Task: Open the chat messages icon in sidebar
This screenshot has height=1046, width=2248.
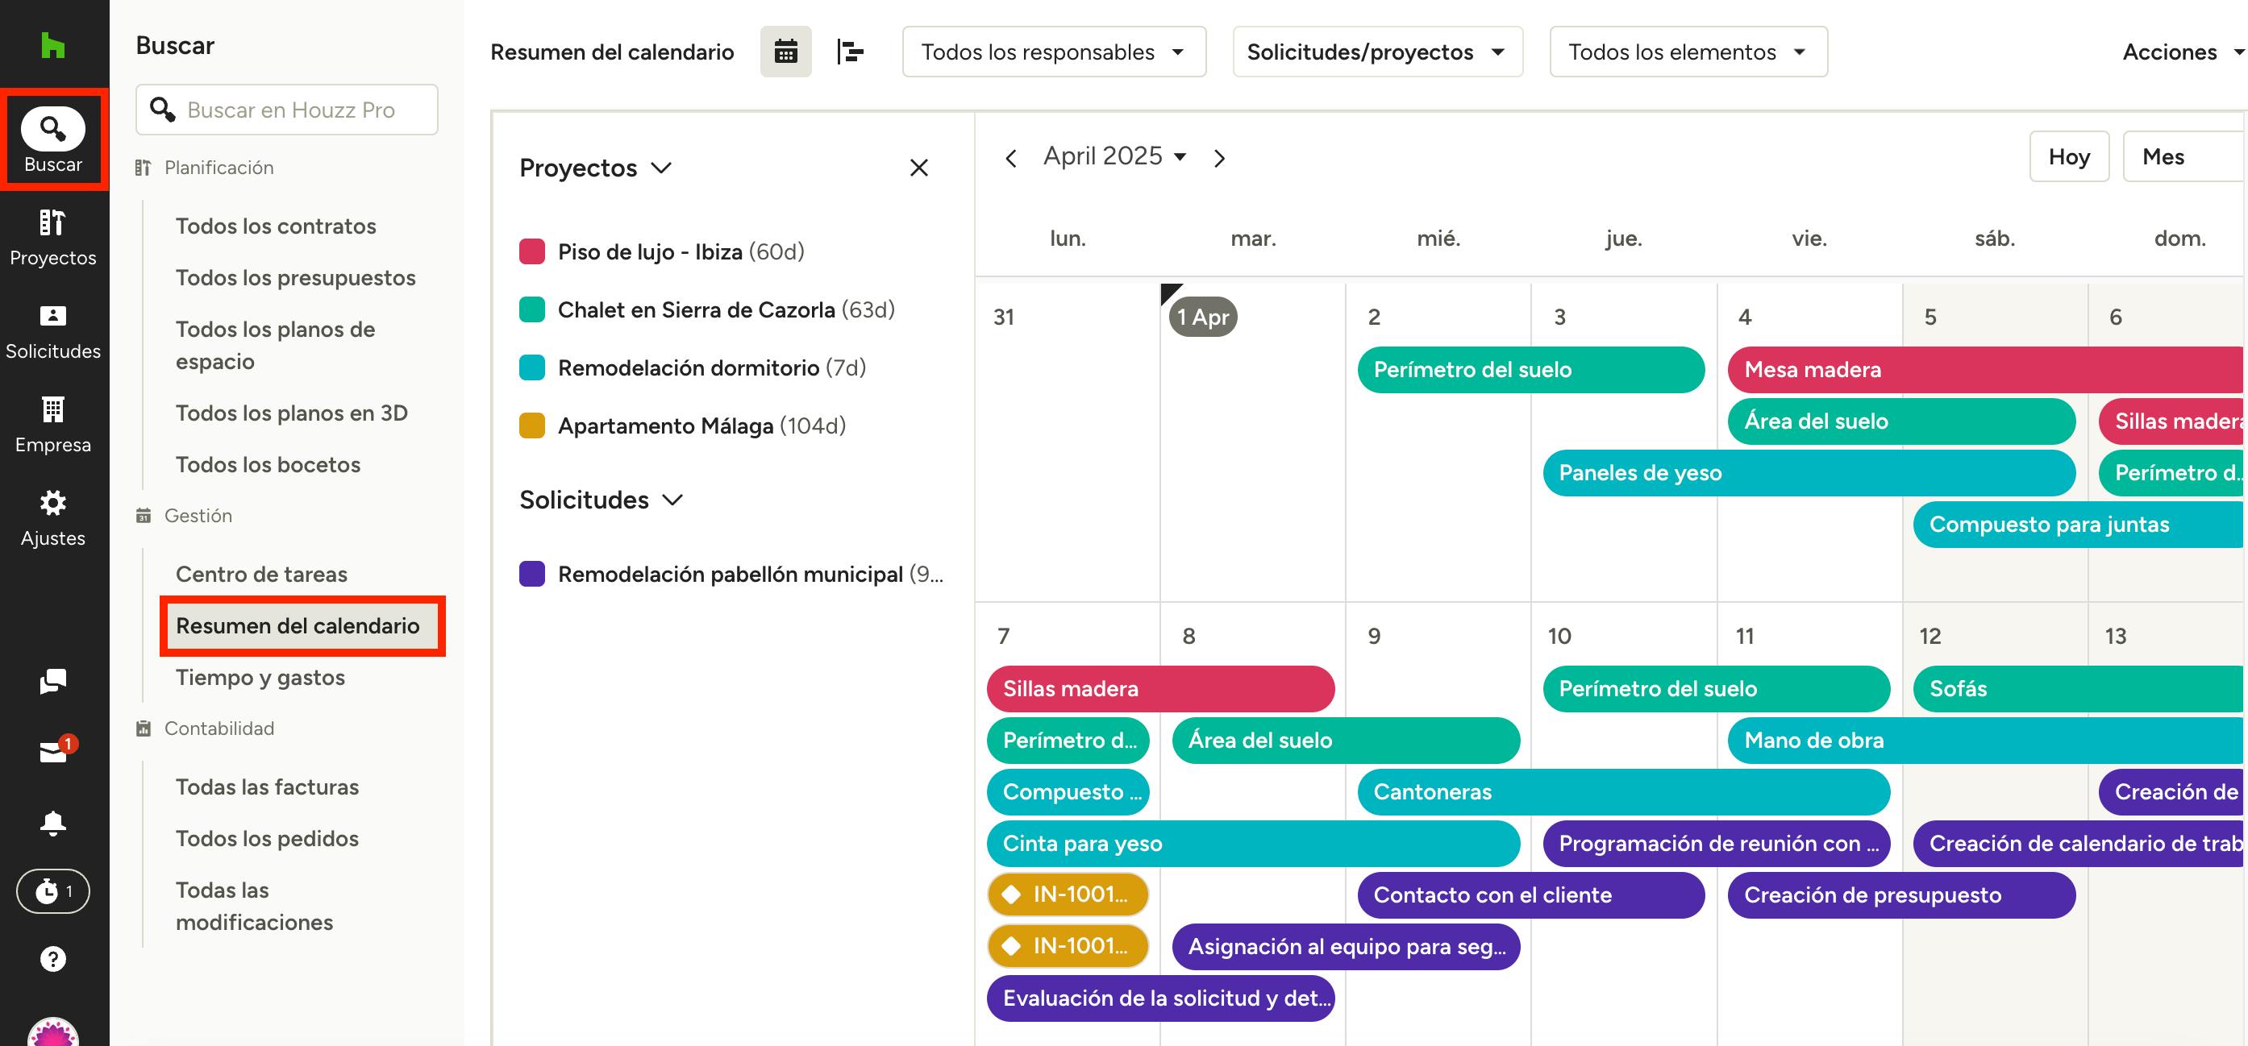Action: [x=53, y=681]
